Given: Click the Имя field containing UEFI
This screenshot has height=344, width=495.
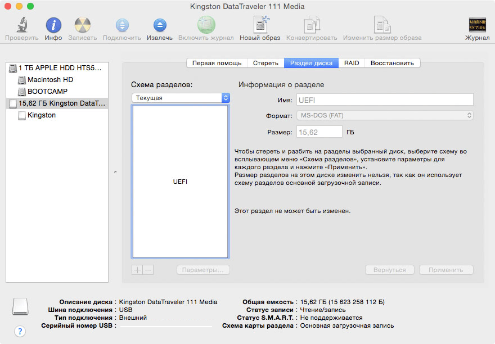Looking at the screenshot, I should [x=385, y=99].
